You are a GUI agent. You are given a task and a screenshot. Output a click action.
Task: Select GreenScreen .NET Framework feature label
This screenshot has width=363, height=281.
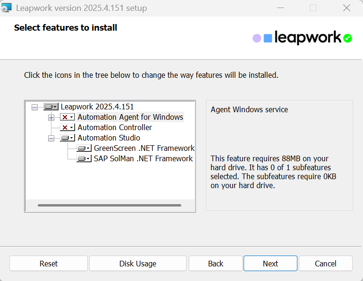(x=144, y=149)
